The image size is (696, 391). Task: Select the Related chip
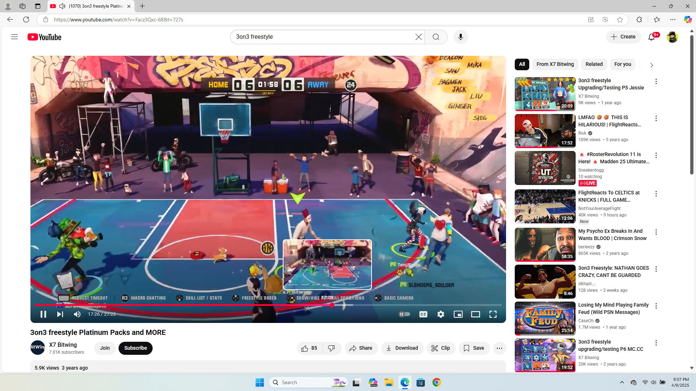click(594, 64)
